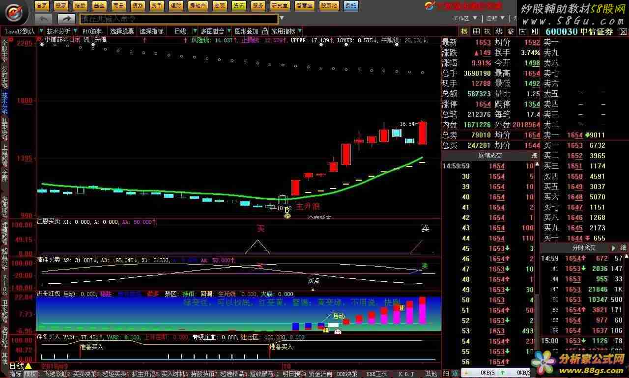The image size is (629, 378).
Task: Open the 指数 toolbar button
Action: tap(80, 6)
